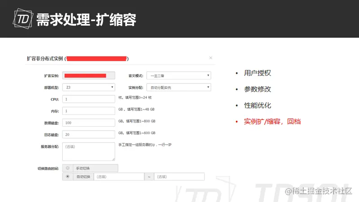
Task: Click the 用户授权 bullet item
Action: click(x=257, y=73)
